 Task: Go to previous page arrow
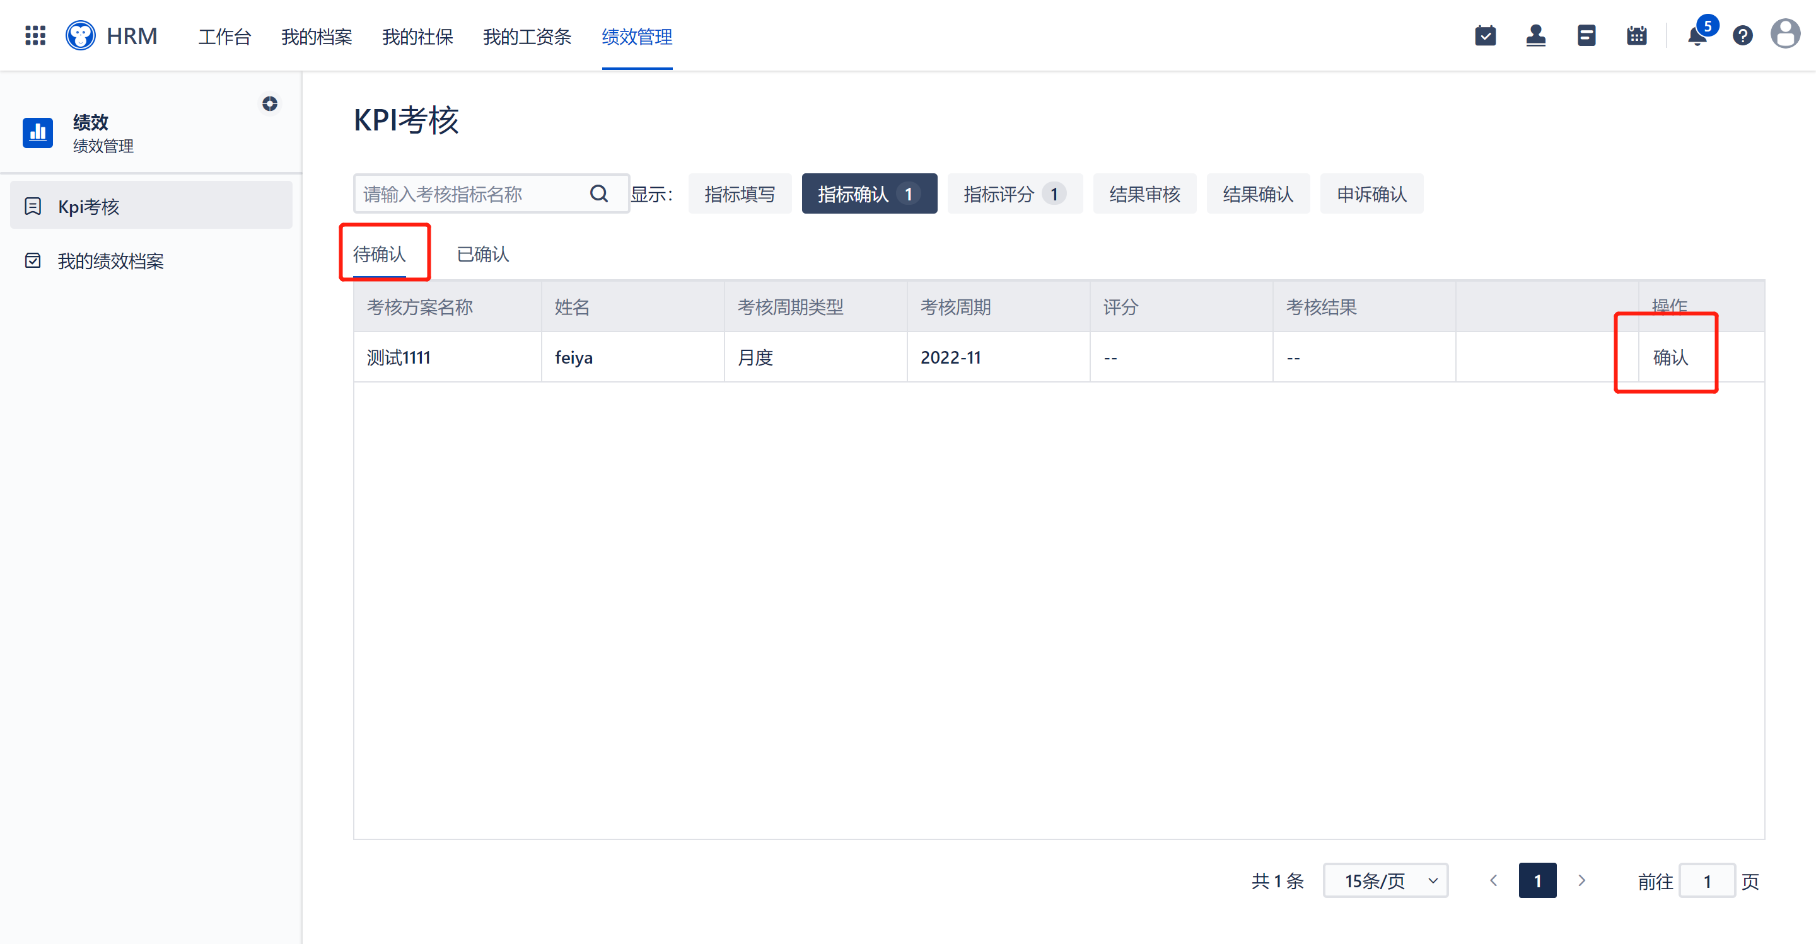point(1493,880)
